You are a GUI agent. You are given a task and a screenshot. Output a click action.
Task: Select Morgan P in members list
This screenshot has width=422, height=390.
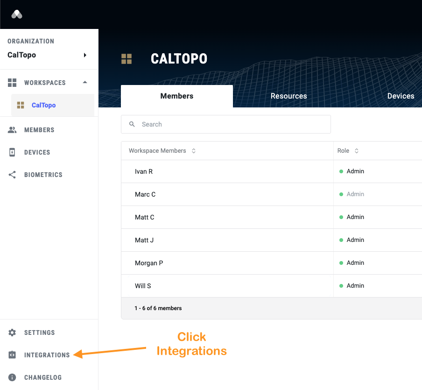point(149,263)
